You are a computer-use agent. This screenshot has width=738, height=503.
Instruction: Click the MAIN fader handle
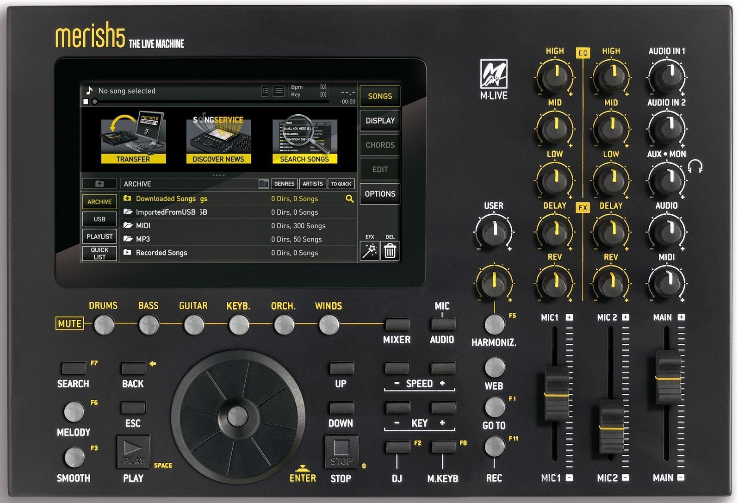668,377
